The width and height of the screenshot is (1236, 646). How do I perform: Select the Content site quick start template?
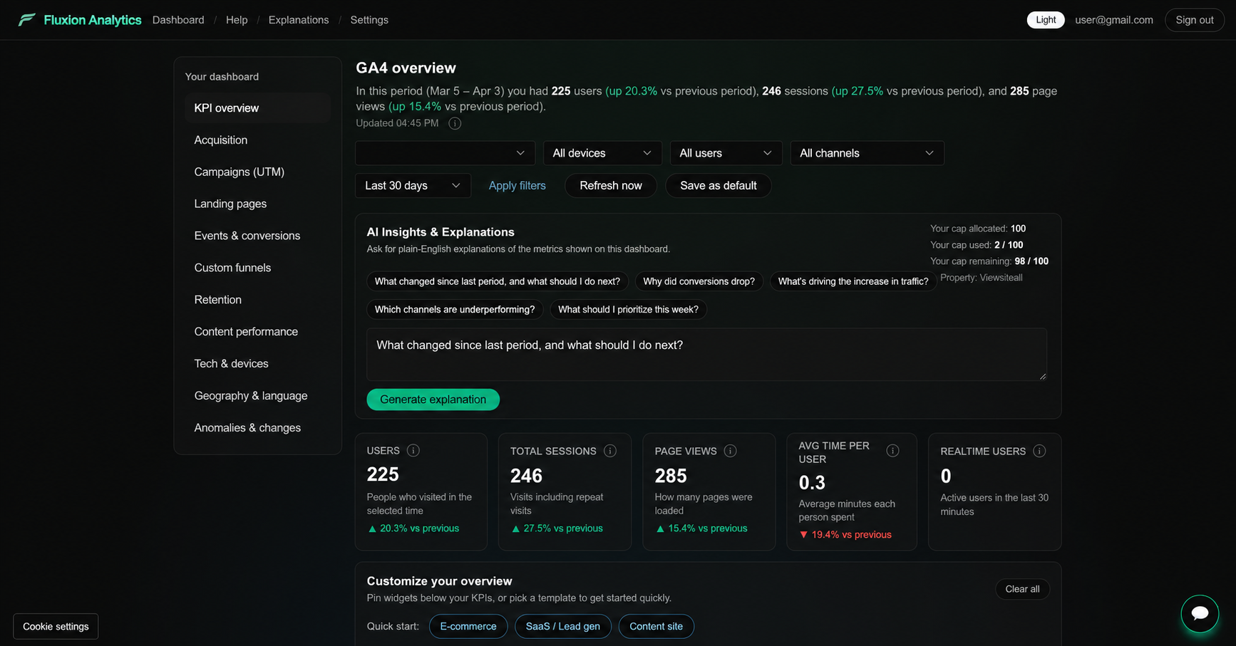[x=656, y=626]
